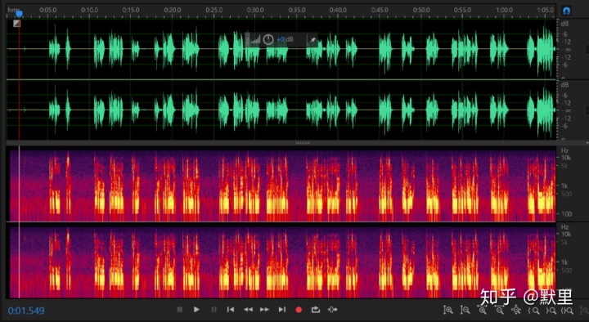Zoom out time

point(500,310)
